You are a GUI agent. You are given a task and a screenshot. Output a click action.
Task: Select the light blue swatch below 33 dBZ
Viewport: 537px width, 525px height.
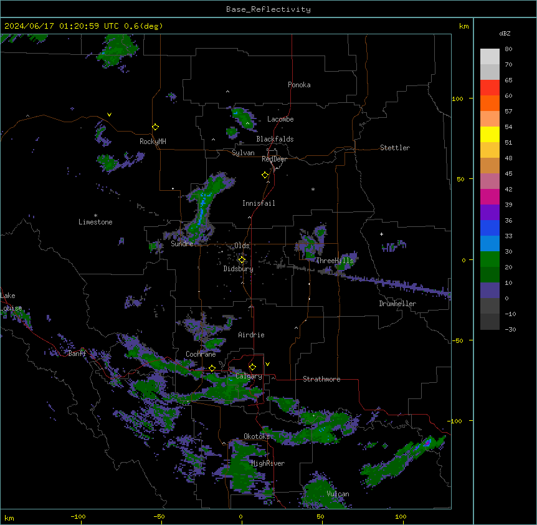coord(490,244)
